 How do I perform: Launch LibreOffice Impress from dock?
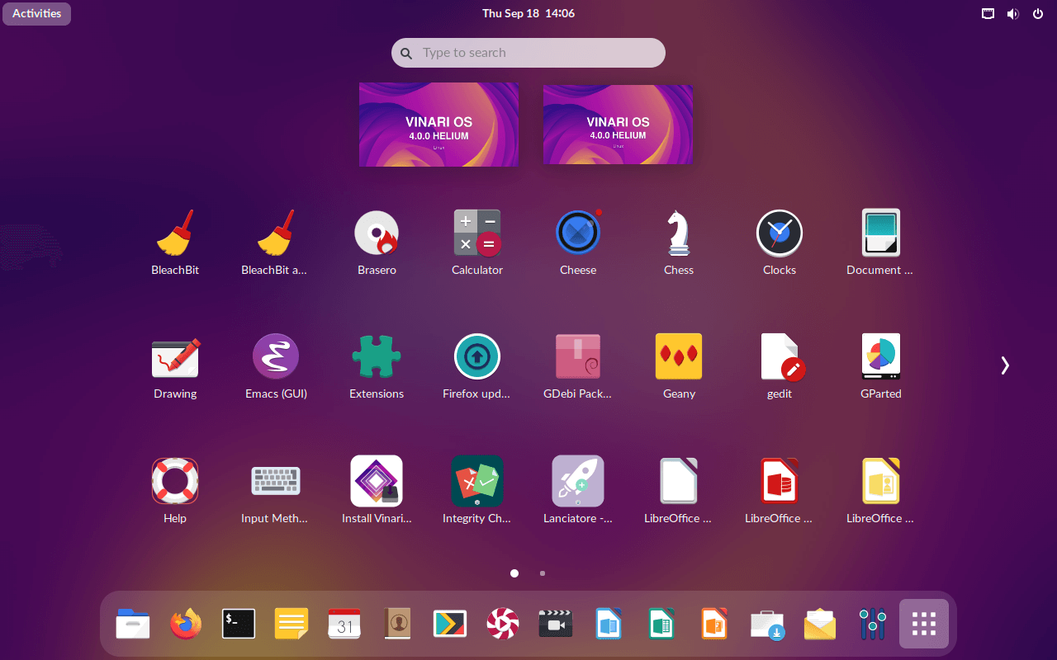pos(714,624)
